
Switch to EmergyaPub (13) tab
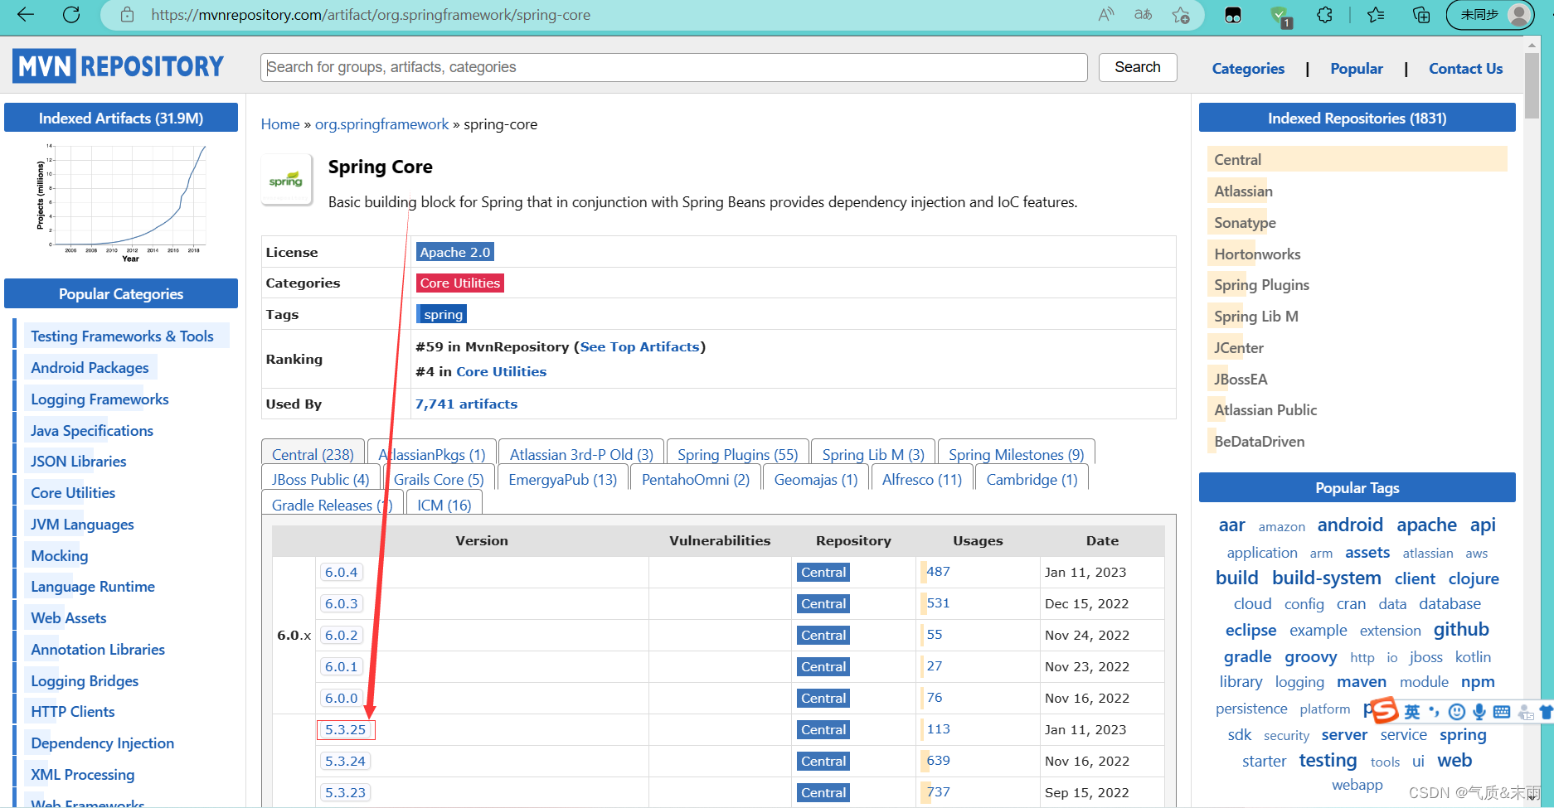[562, 480]
